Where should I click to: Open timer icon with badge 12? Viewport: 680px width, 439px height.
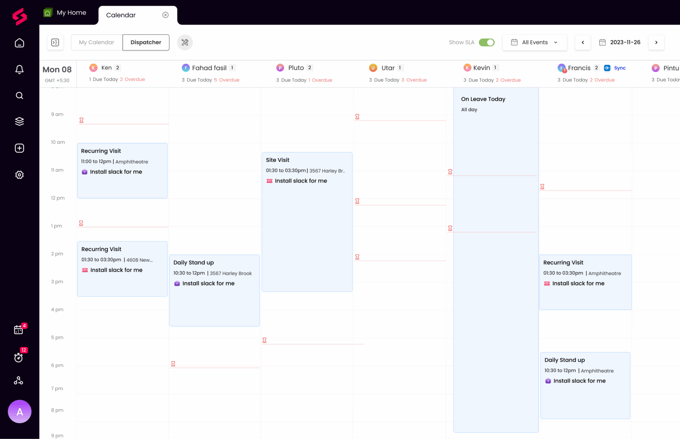19,357
